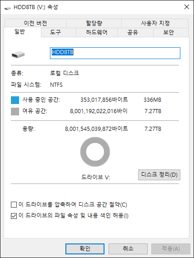Click the hard disk icon beside the name field
Image resolution: width=194 pixels, height=258 pixels.
[18, 55]
